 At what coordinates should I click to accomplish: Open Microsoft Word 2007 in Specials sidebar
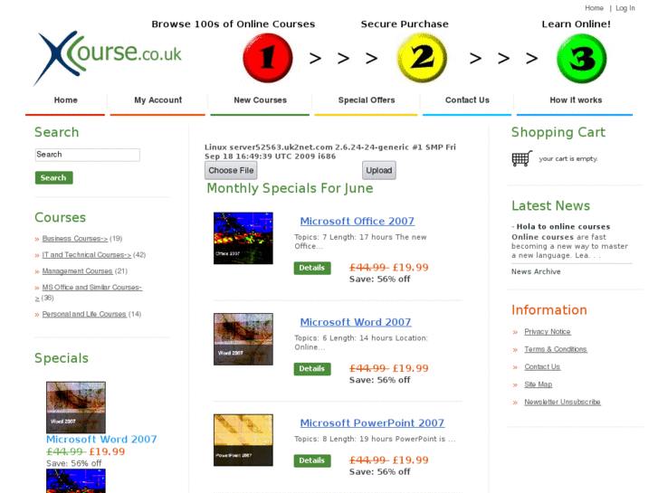[x=101, y=440]
